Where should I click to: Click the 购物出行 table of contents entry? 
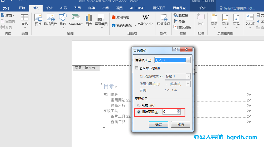118,105
